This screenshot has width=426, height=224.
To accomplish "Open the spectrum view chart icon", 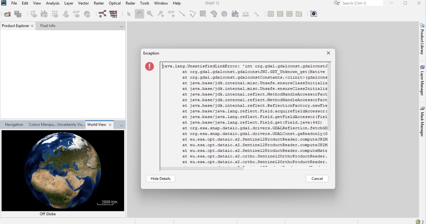I will (x=314, y=14).
